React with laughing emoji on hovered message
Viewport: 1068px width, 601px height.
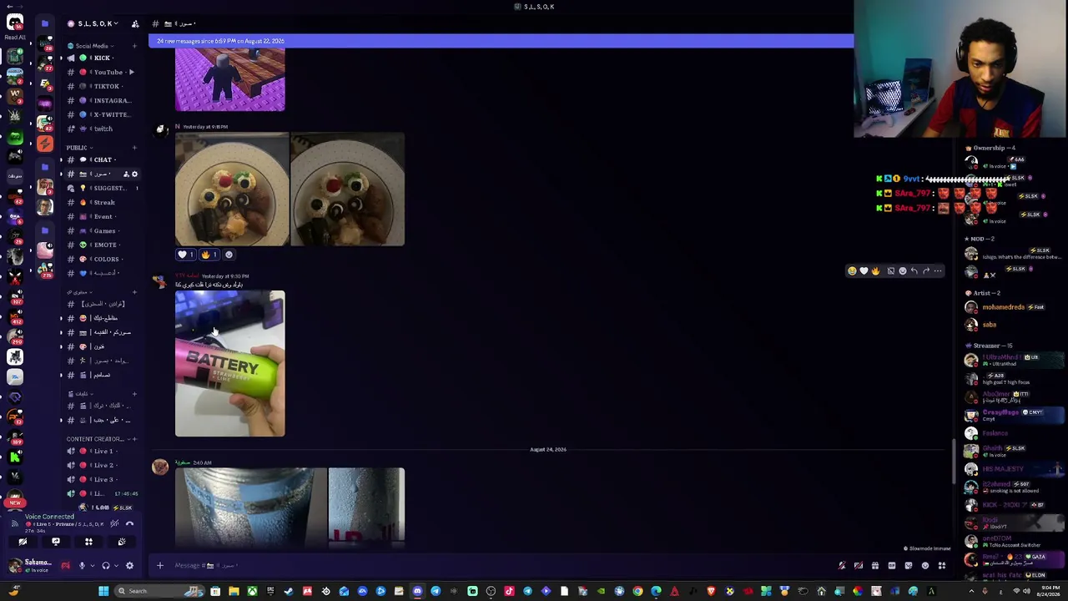[x=852, y=270]
